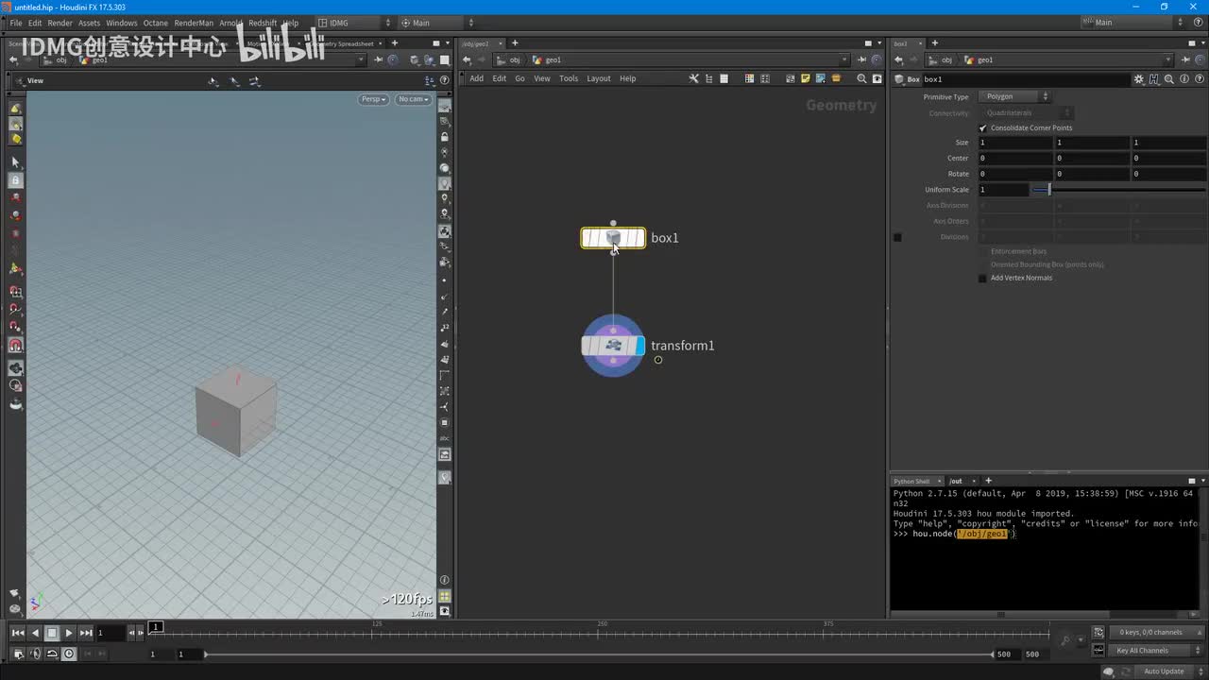Viewport: 1209px width, 680px height.
Task: Toggle the transform1 node display flag
Action: [x=640, y=346]
